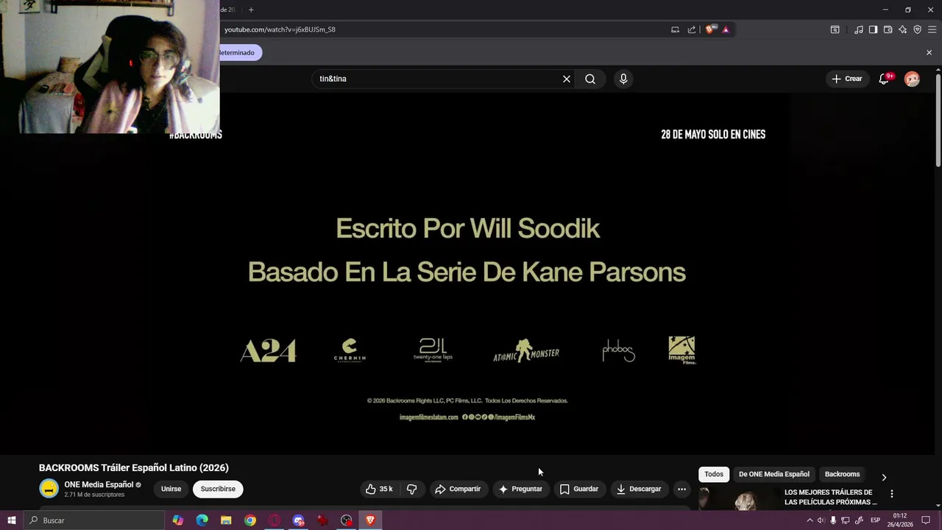This screenshot has width=942, height=530.
Task: Click the browser address bar URL
Action: [x=280, y=29]
